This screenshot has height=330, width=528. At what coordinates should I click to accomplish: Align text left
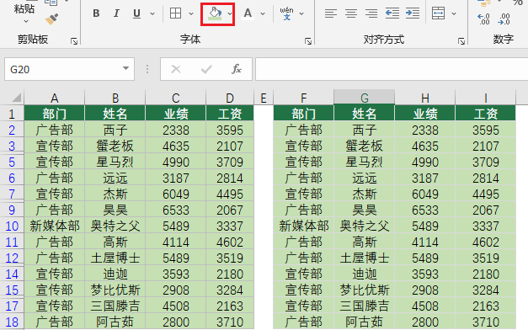331,13
